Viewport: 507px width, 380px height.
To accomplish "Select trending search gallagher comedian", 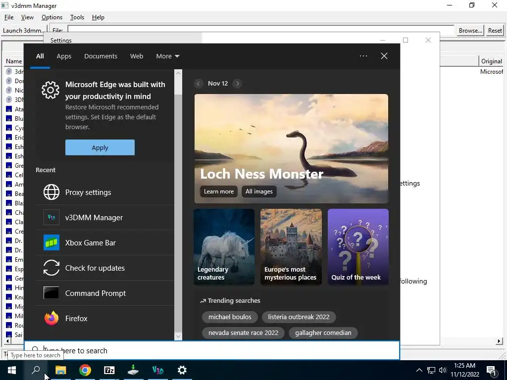I will (x=323, y=333).
